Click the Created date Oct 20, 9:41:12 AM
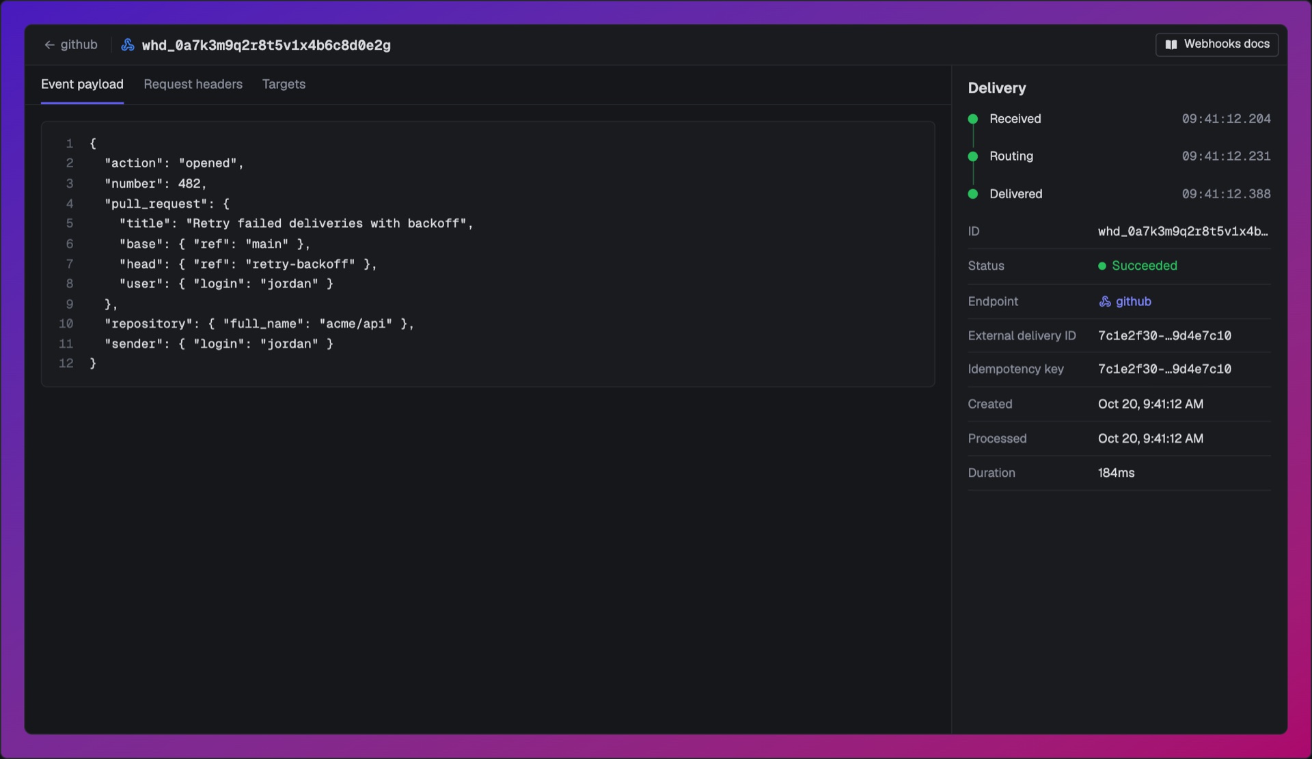Screen dimensions: 1312x759 click(x=1151, y=404)
